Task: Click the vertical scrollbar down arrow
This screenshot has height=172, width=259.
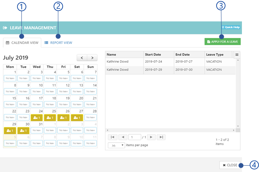Action: pyautogui.click(x=238, y=126)
